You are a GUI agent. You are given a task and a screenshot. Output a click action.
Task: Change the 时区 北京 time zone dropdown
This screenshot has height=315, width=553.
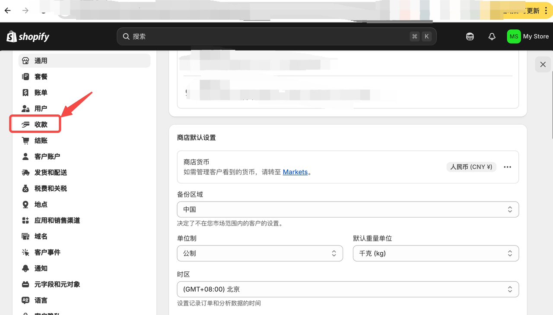point(347,289)
